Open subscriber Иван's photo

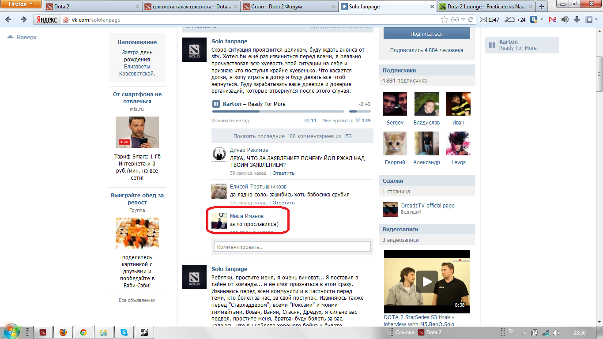coord(458,104)
